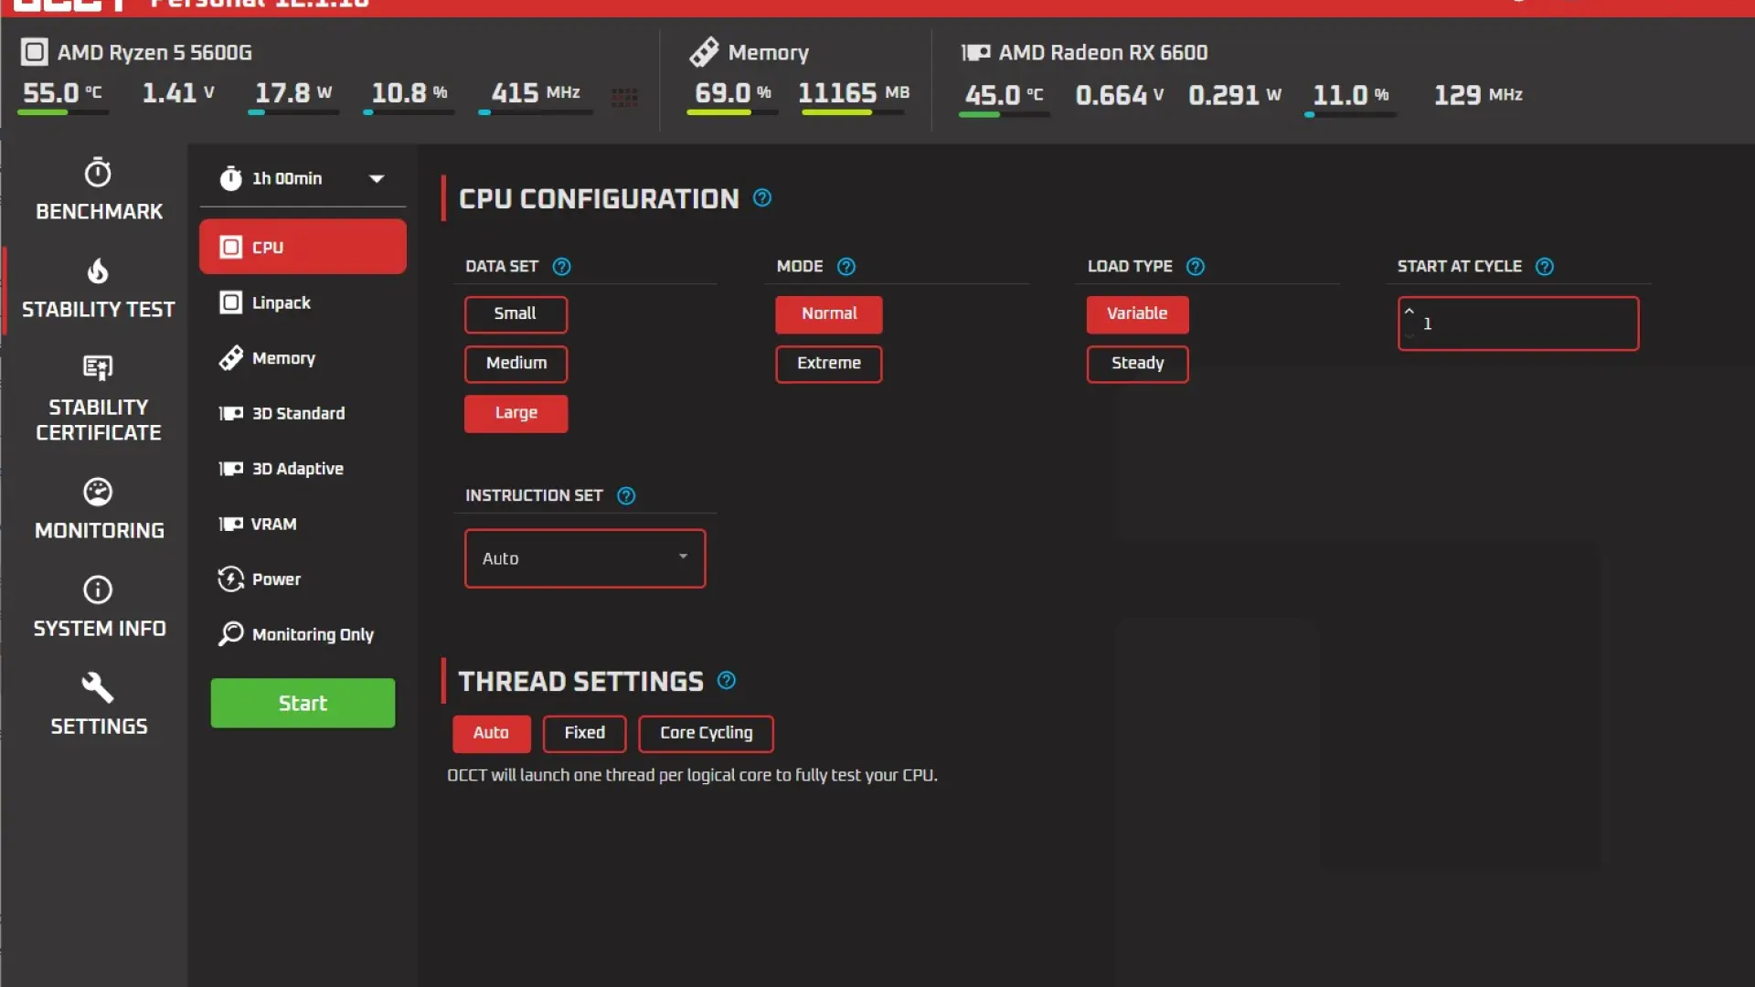The image size is (1755, 987).
Task: Open System Info icon
Action: tap(98, 589)
